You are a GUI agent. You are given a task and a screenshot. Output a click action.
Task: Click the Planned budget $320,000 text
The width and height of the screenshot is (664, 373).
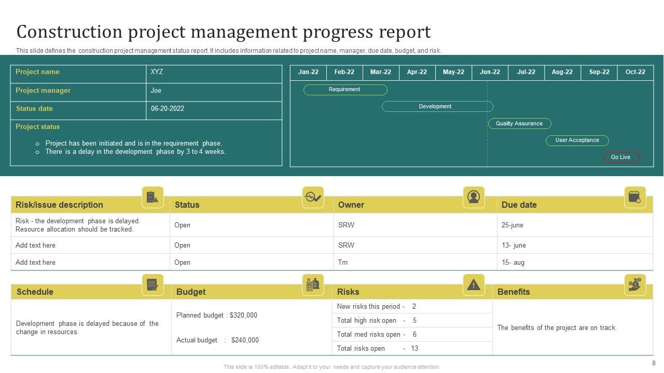point(217,315)
